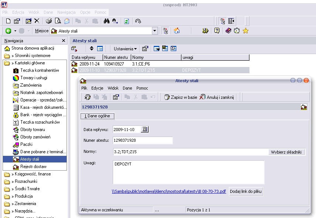316x218 pixels.
Task: Click the binoculars search icon
Action: click(106, 21)
